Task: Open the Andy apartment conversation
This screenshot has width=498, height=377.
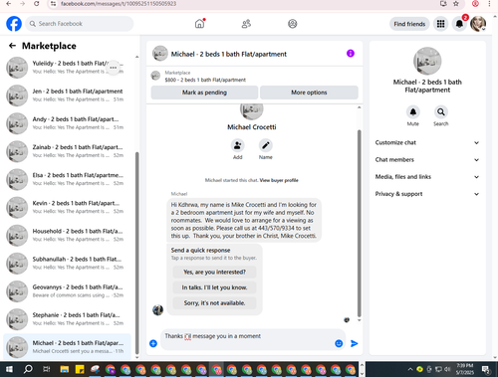Action: point(67,123)
